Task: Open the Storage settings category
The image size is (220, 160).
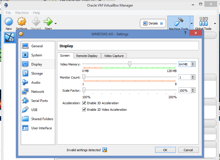Action: tap(38, 73)
